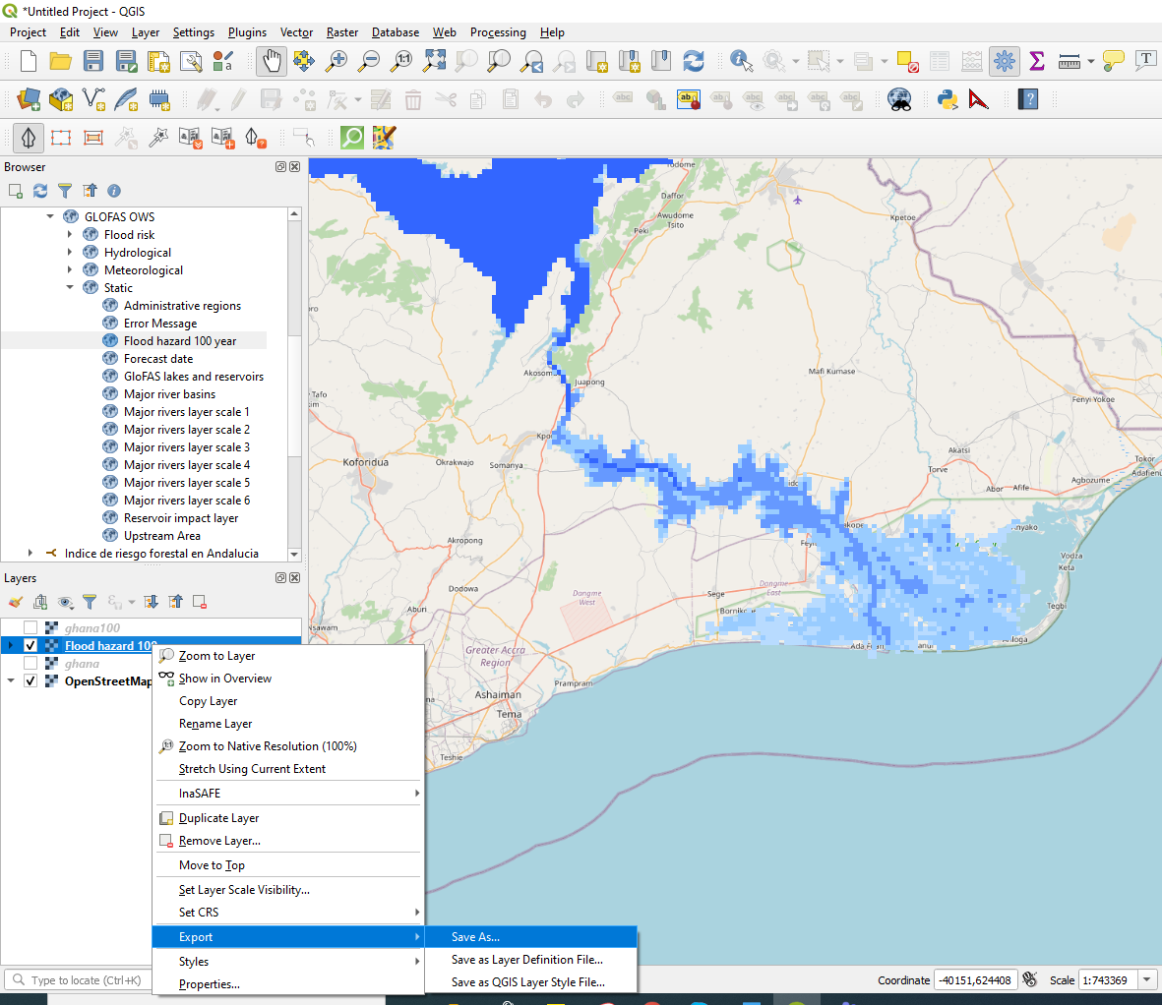Choose Save As... in Export submenu

tap(475, 937)
